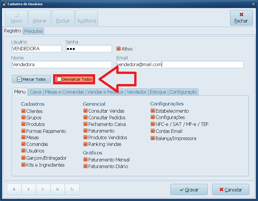The width and height of the screenshot is (258, 201).
Task: Click the Marcar Todos button
Action: (x=31, y=79)
